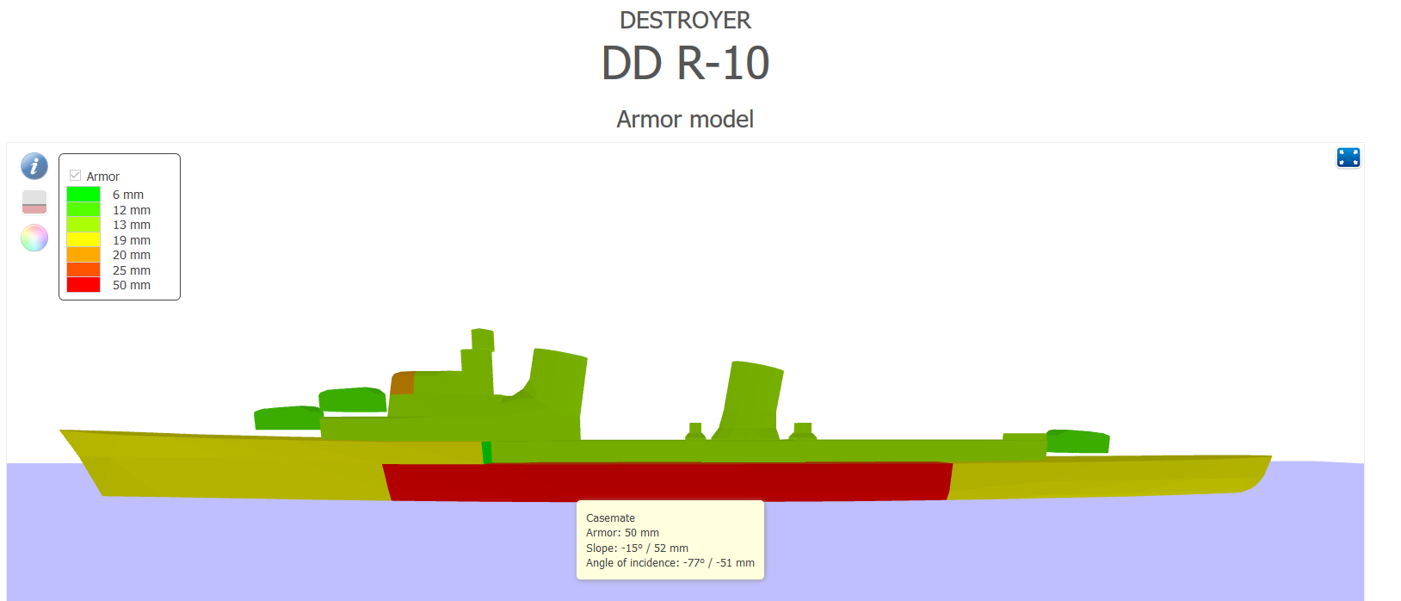Toggle the waterline cross-section icon
The height and width of the screenshot is (601, 1401).
coord(34,202)
